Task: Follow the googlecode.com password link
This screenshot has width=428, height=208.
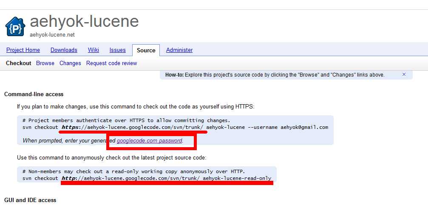Action: coord(149,141)
